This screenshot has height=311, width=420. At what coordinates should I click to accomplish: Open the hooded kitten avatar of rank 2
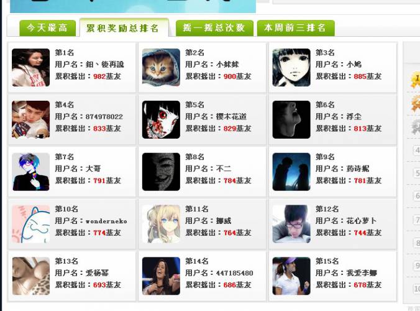tap(161, 67)
